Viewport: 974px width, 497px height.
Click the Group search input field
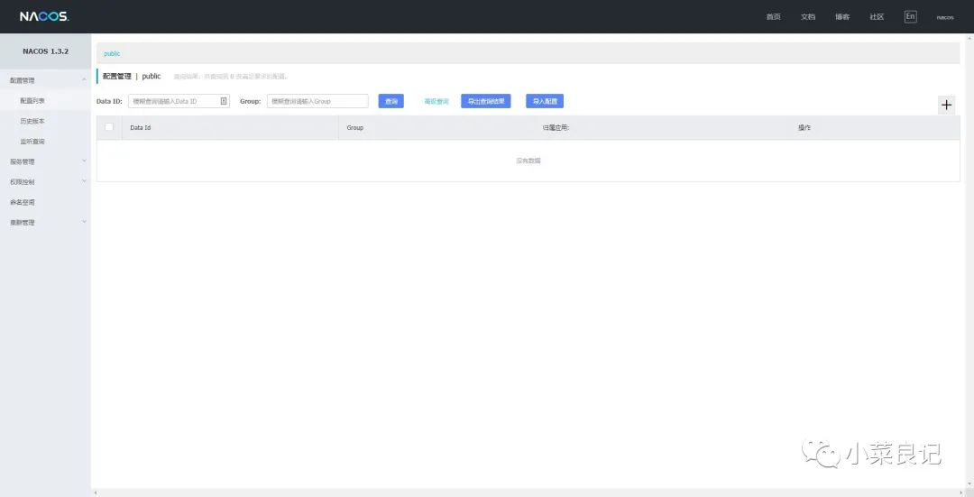pos(317,101)
